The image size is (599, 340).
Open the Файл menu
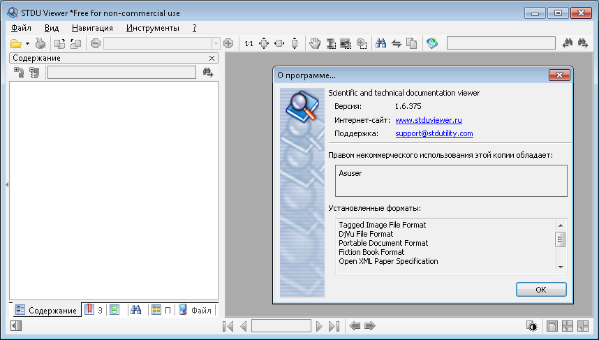[x=21, y=28]
